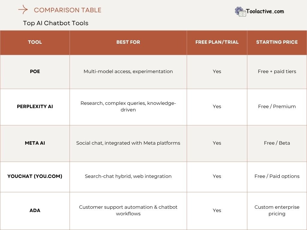Select the Custom enterprise pricing cell
This screenshot has height=230, width=307.
coord(277,210)
